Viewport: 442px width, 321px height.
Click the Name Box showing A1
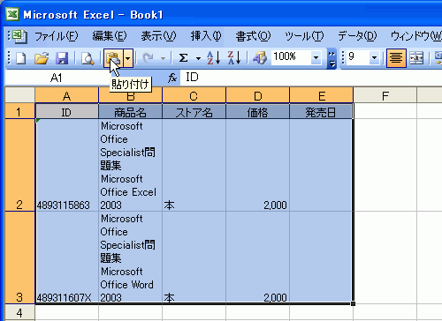(56, 78)
